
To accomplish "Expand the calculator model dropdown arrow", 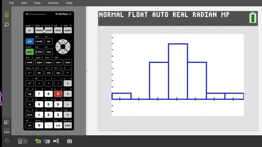I will pyautogui.click(x=25, y=142).
